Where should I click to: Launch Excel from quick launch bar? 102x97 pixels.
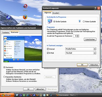tap(24, 95)
